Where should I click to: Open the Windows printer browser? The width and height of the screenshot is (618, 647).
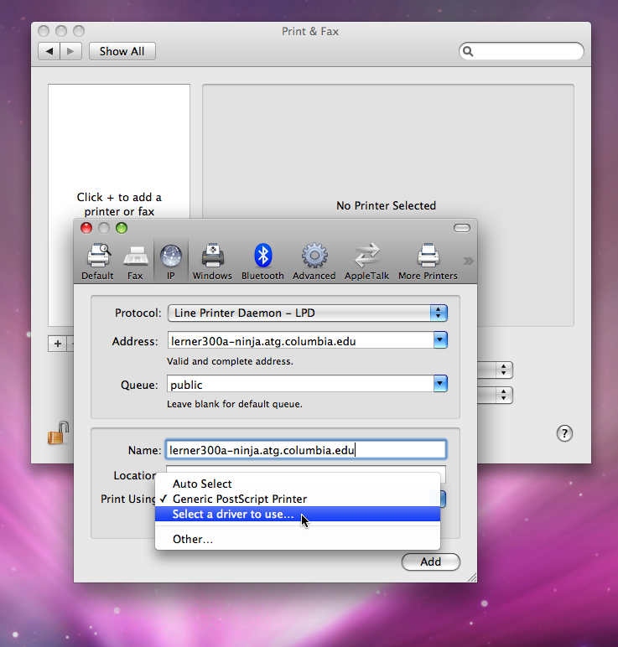[x=212, y=261]
